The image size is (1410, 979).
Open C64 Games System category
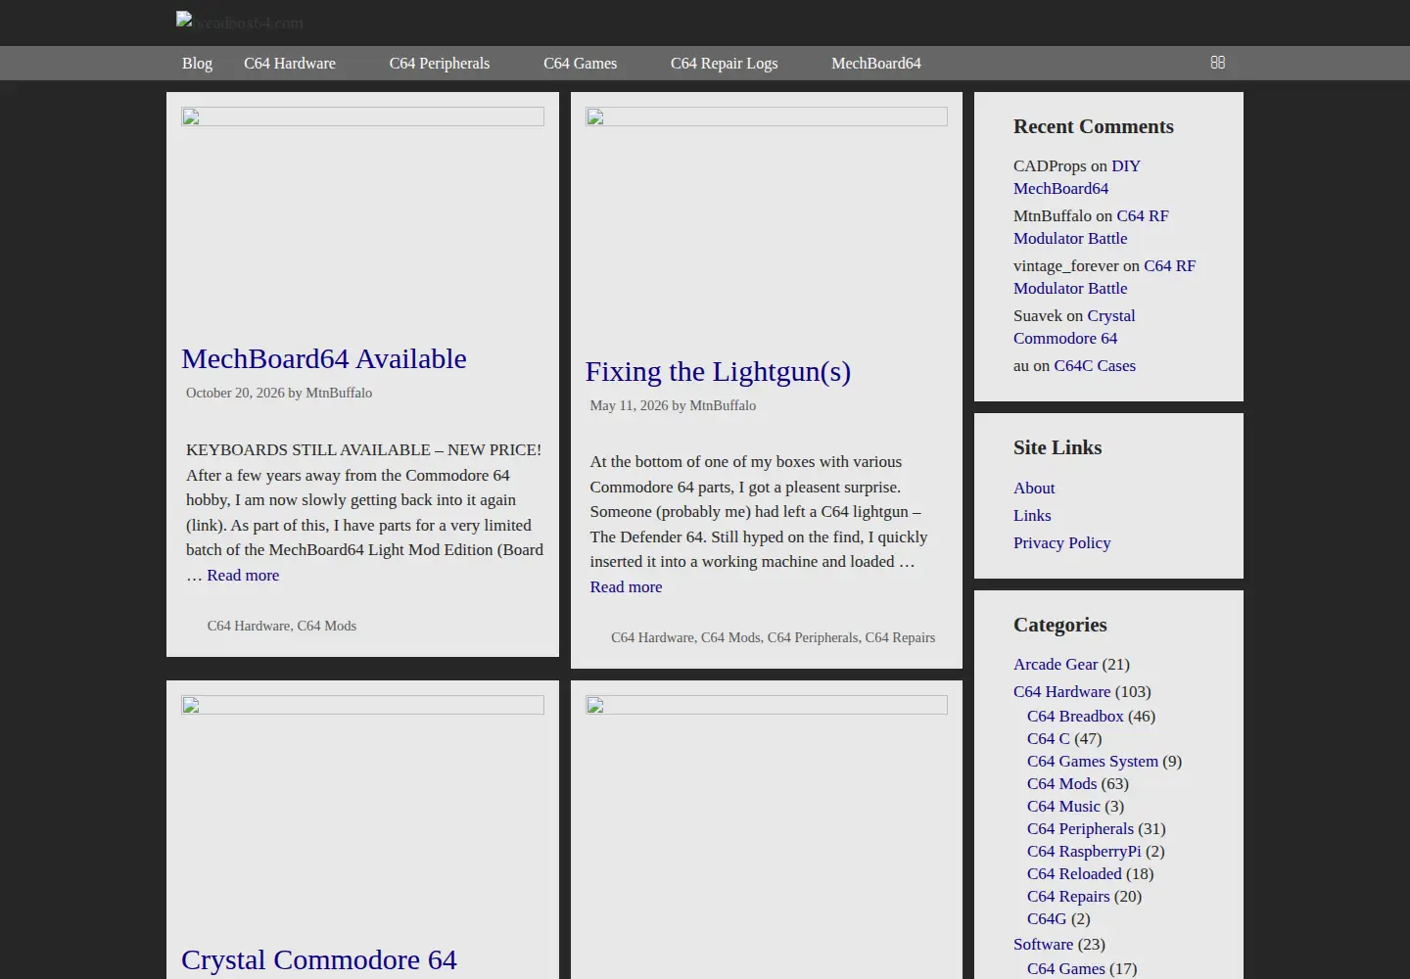(1093, 761)
